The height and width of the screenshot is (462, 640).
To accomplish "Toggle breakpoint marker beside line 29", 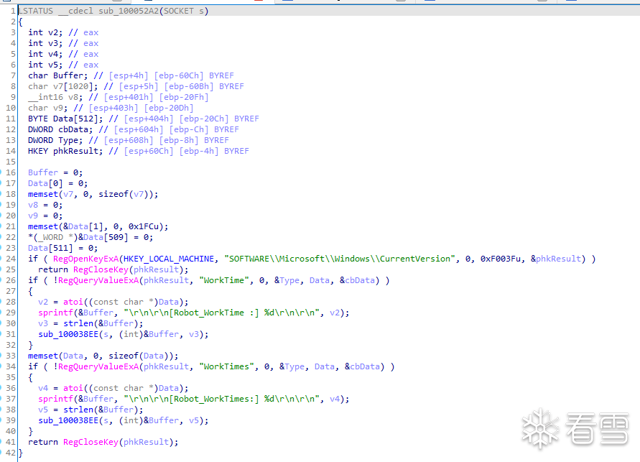I will (x=1, y=313).
